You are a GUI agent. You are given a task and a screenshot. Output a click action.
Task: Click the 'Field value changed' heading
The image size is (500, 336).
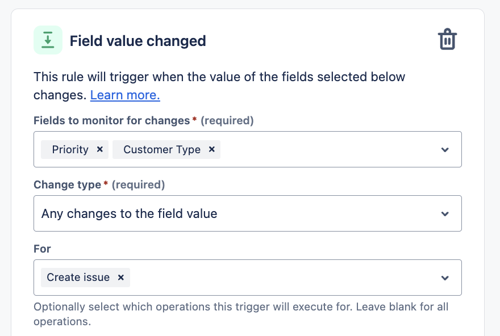click(137, 41)
